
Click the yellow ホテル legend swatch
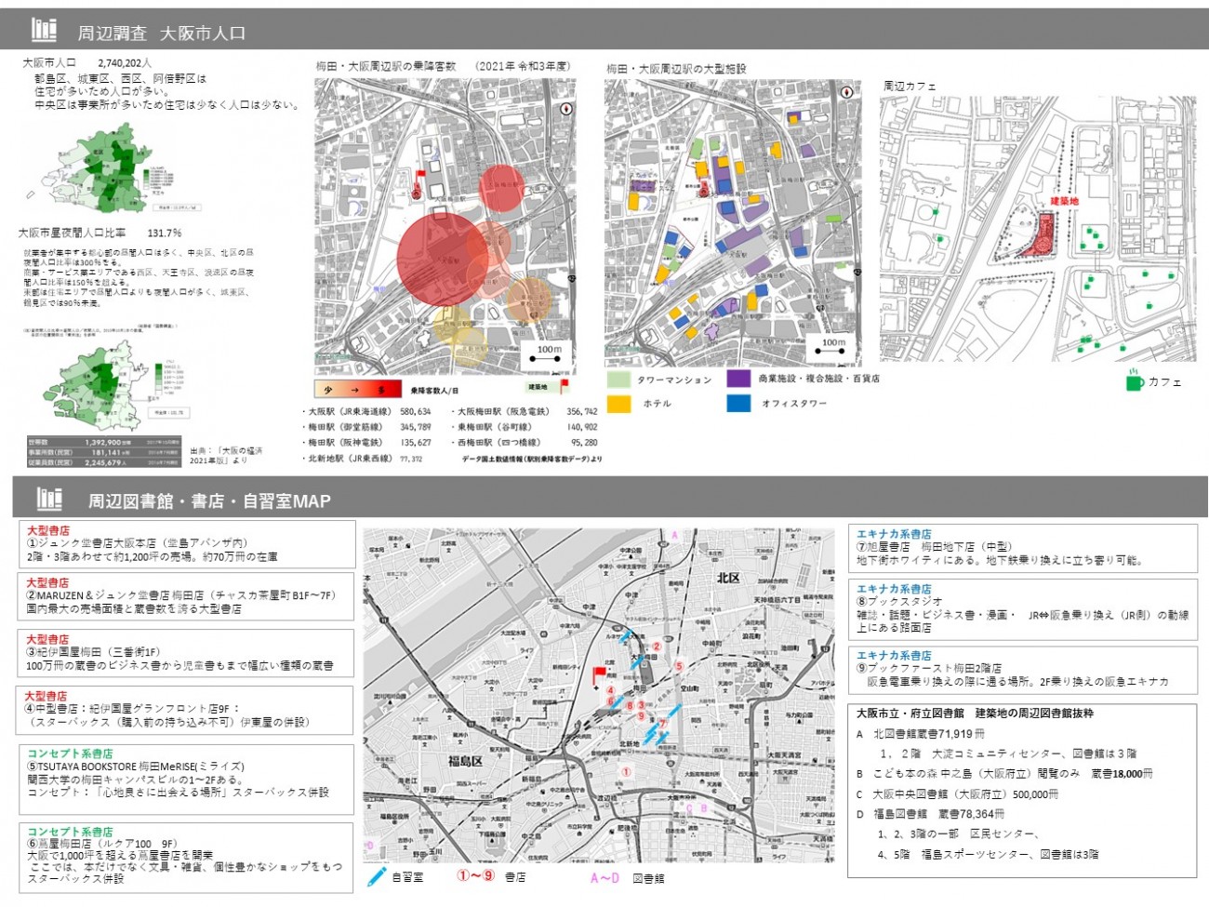[x=618, y=404]
